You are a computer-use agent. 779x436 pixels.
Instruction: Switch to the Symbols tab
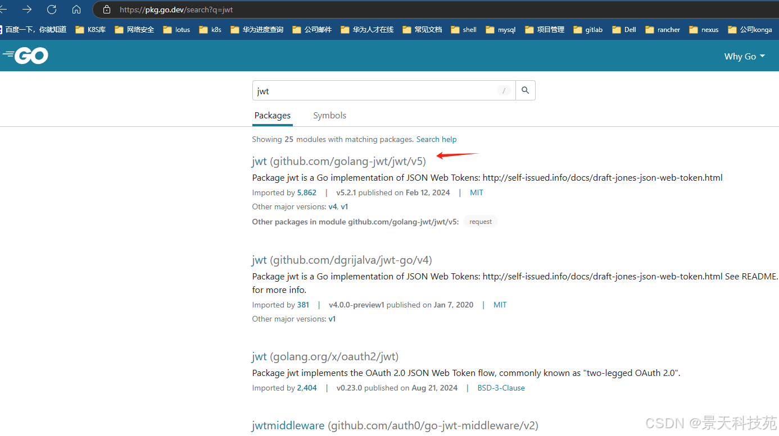(x=329, y=116)
